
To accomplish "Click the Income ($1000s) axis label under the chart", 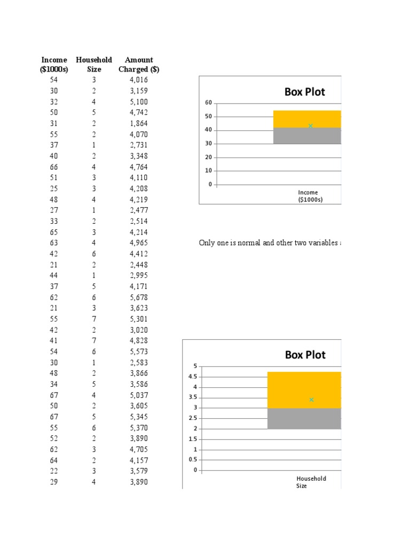I will pyautogui.click(x=310, y=196).
